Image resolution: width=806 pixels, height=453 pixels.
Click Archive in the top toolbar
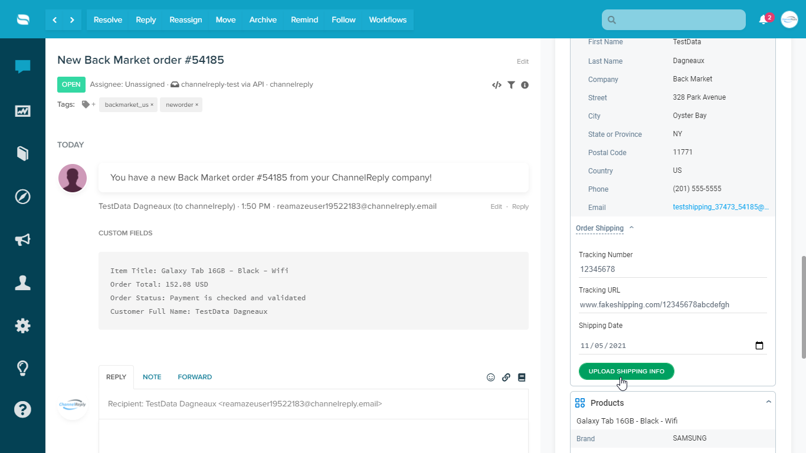click(263, 19)
